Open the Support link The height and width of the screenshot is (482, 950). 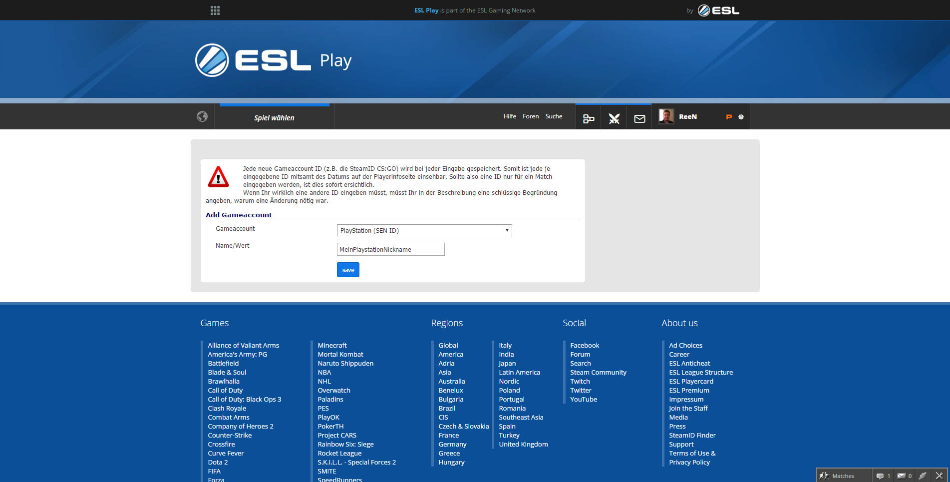pos(681,444)
